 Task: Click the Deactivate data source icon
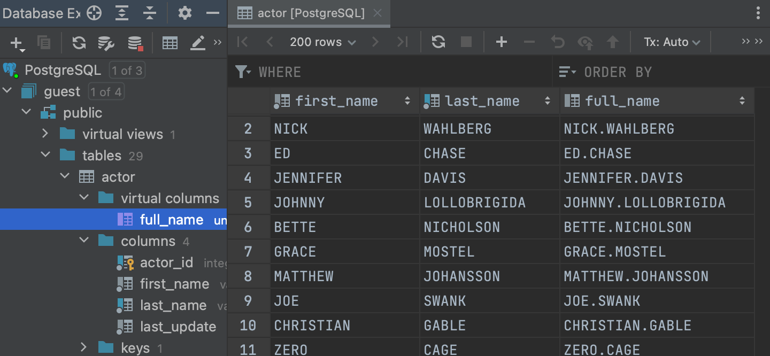pos(135,43)
